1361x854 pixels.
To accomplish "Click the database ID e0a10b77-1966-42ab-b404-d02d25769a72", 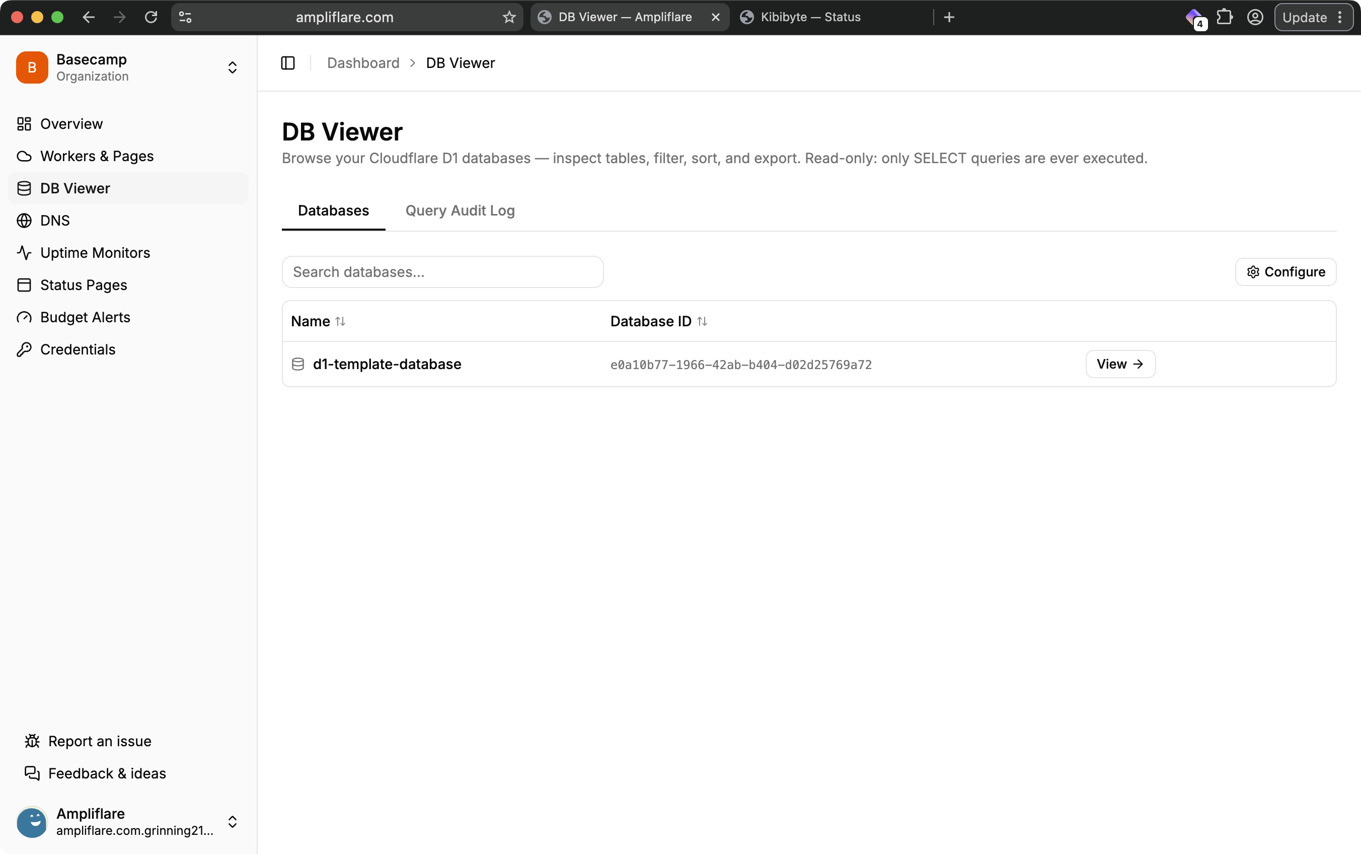I will tap(740, 364).
